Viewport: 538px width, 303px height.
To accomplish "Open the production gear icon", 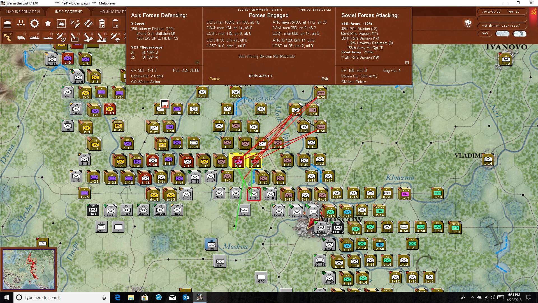I will point(34,24).
